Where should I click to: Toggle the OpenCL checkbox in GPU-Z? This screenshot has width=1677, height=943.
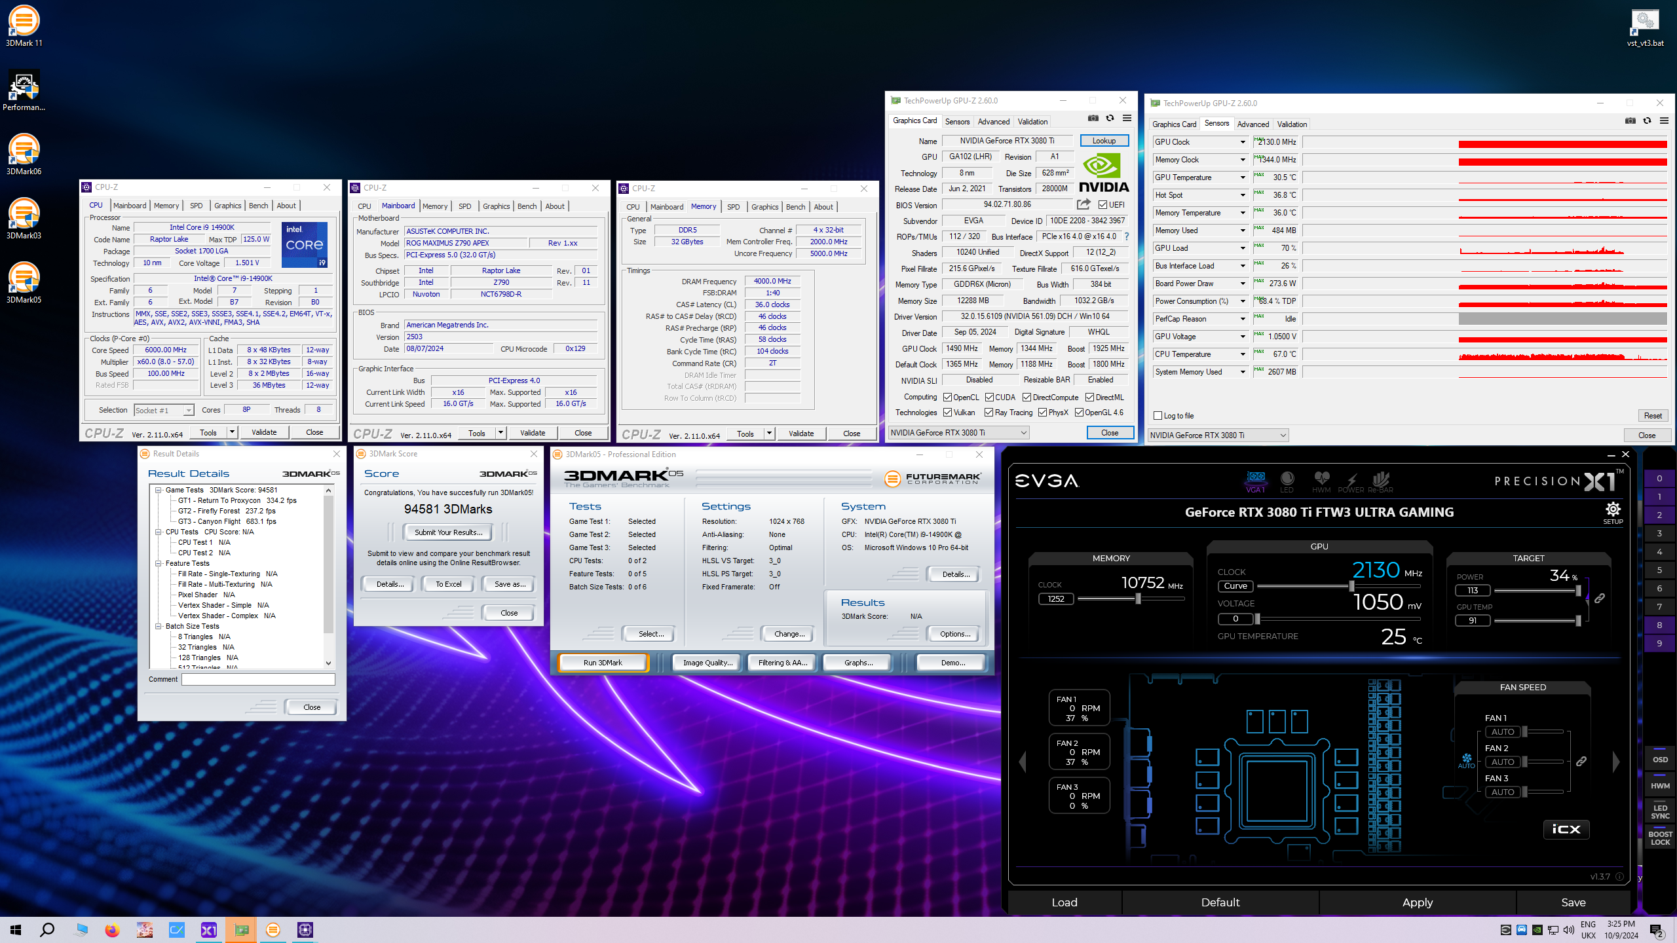pos(947,398)
